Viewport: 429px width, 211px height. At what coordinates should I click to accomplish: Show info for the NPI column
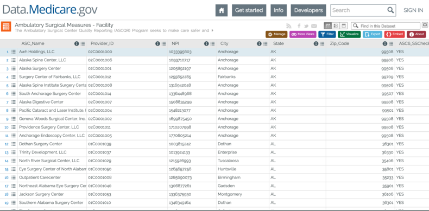(206, 43)
